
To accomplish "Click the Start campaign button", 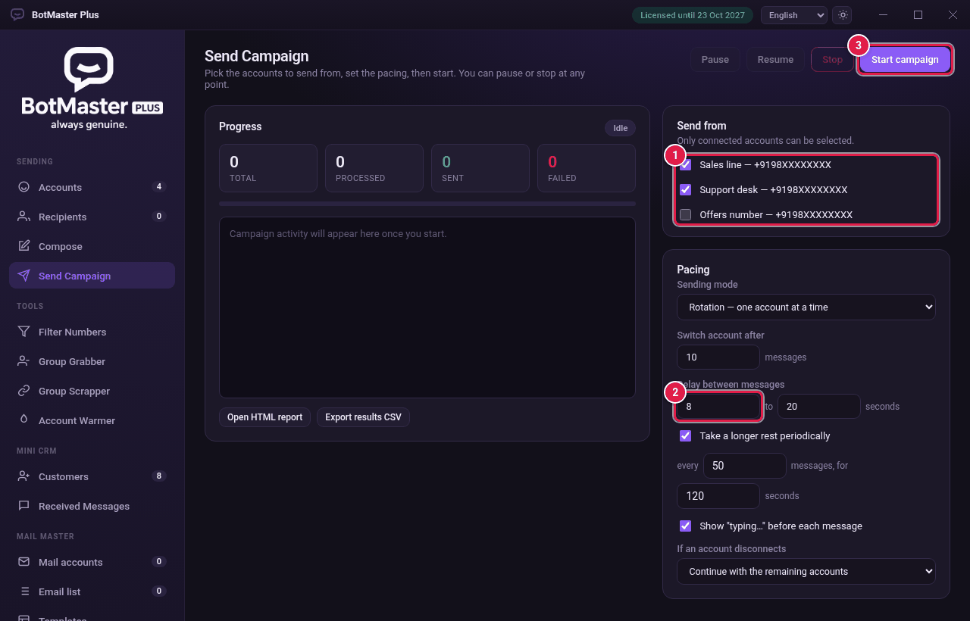I will (x=905, y=60).
